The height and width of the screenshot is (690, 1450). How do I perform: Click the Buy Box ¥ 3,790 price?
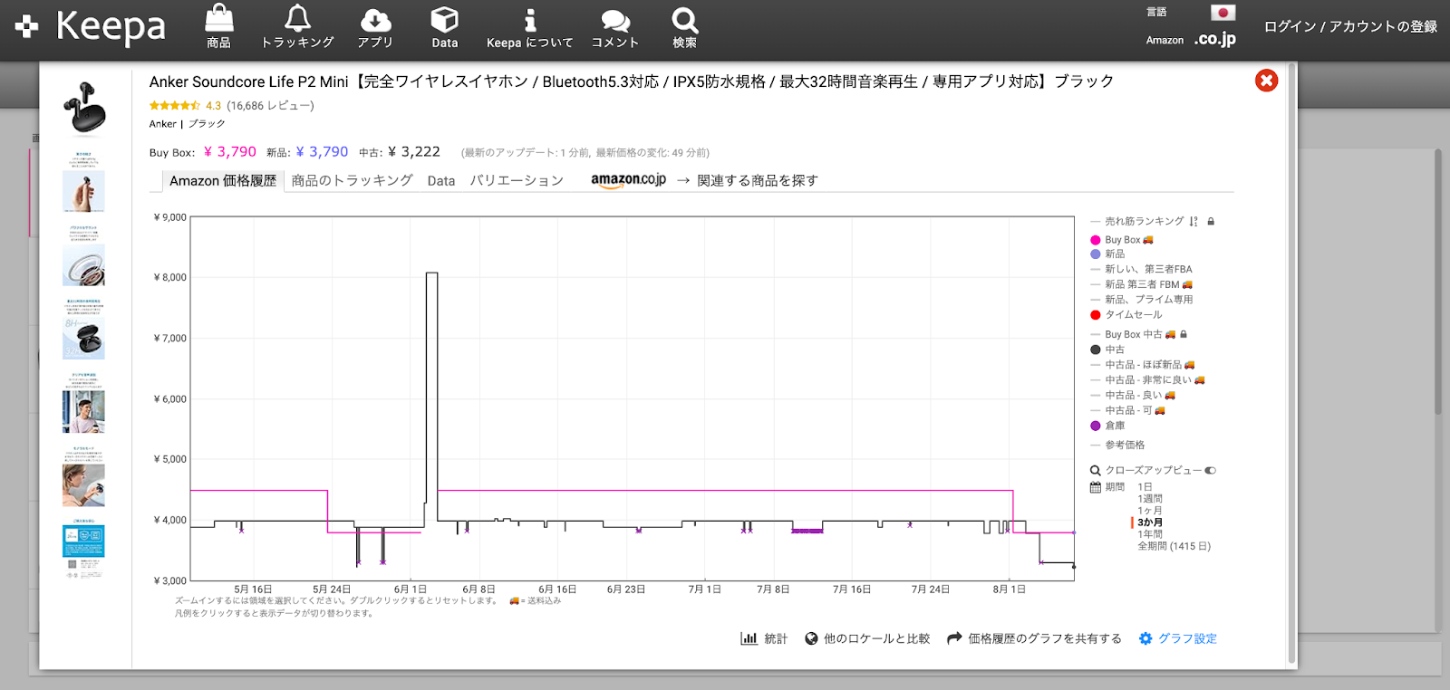(x=229, y=152)
